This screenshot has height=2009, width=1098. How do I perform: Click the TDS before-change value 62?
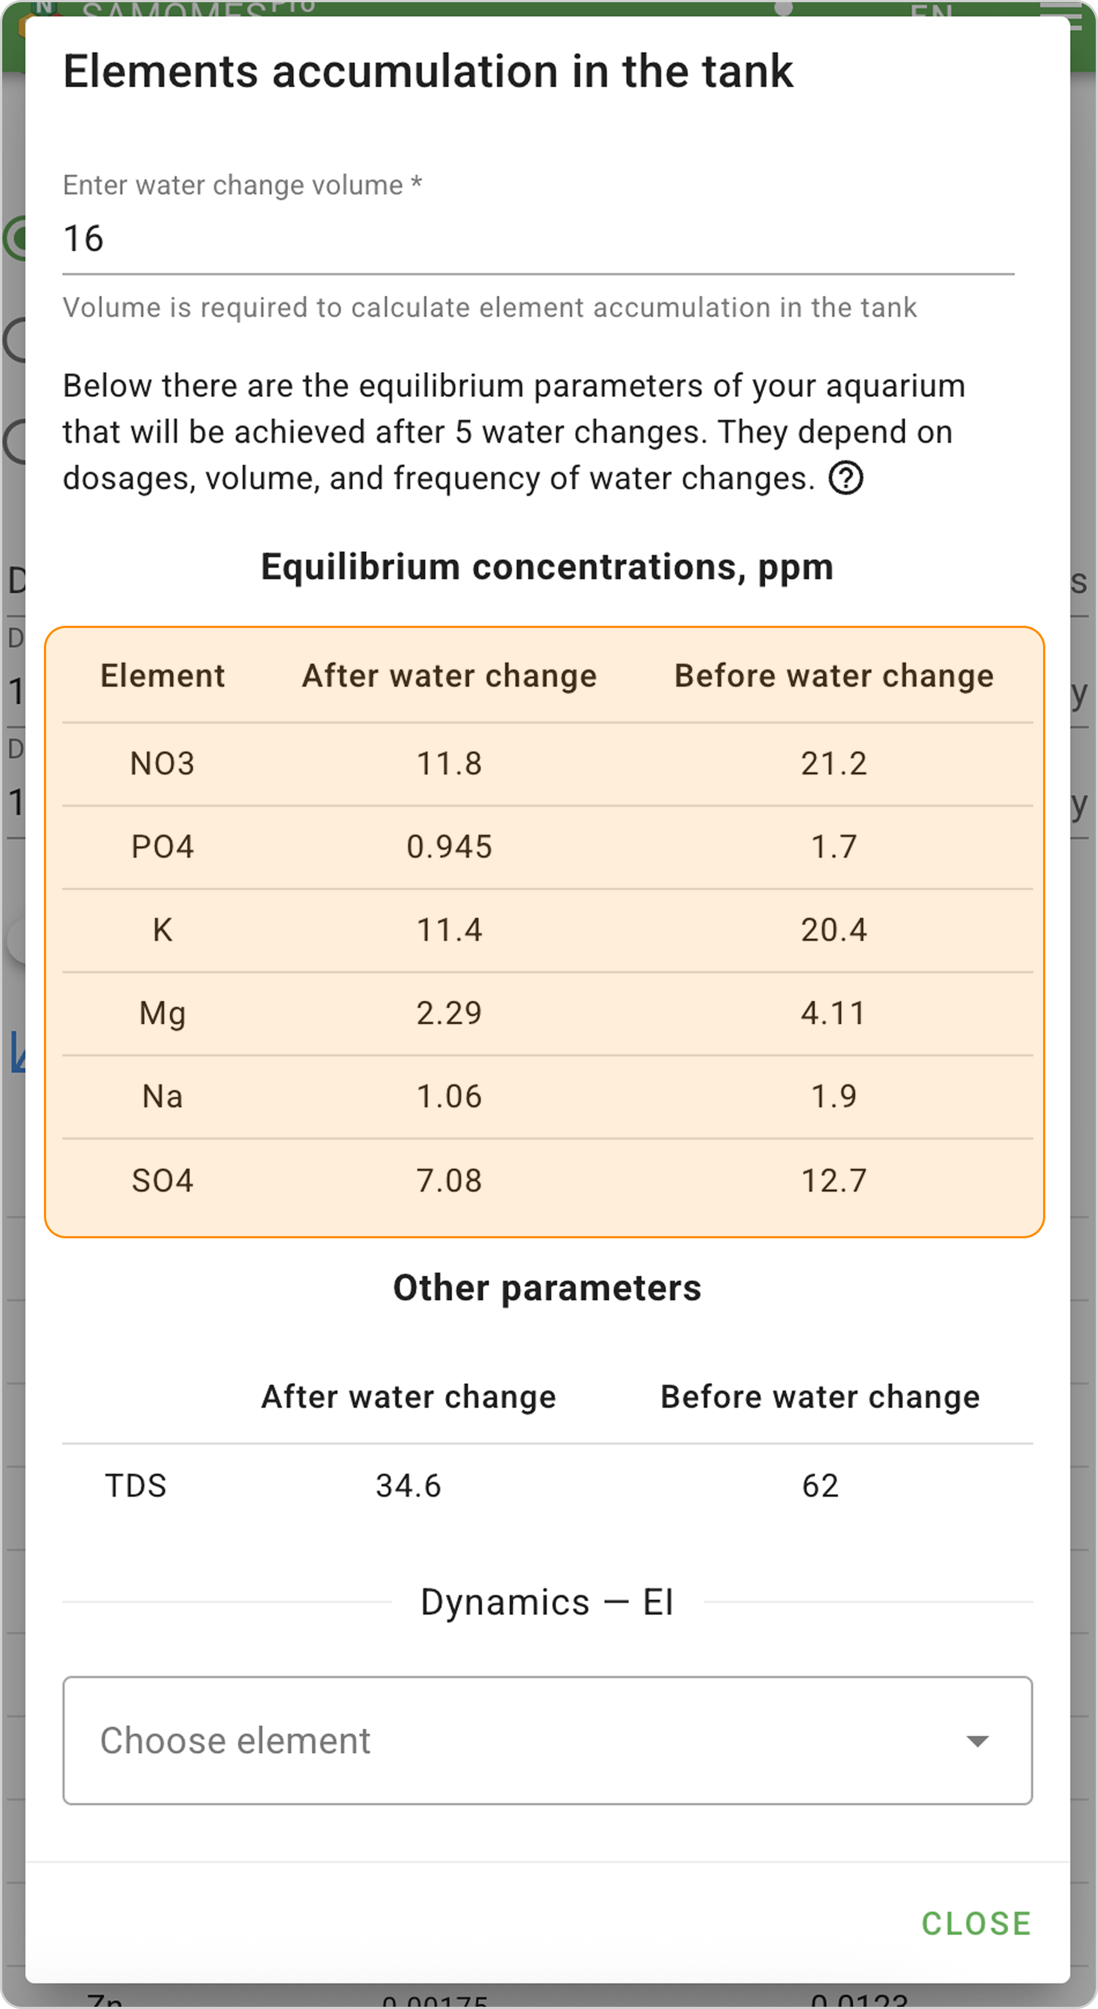pyautogui.click(x=820, y=1486)
